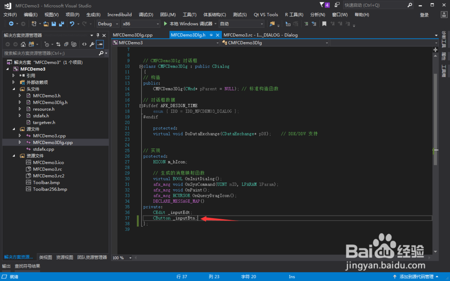Viewport: 450px width, 281px height.
Task: Collapse the 资源文件 folder node
Action: pyautogui.click(x=14, y=156)
